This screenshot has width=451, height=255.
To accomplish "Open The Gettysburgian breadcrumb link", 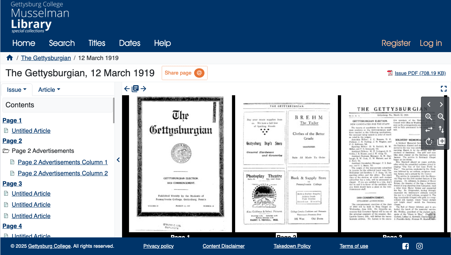I will coord(46,58).
